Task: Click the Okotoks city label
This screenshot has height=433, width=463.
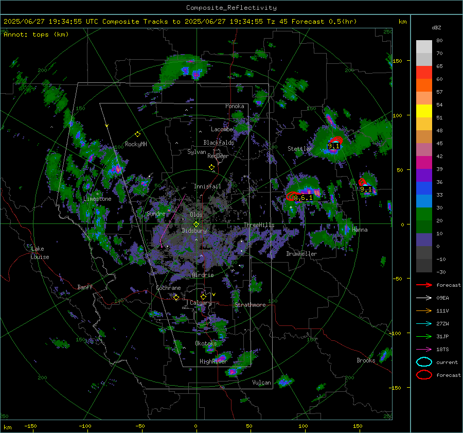Action: click(206, 343)
